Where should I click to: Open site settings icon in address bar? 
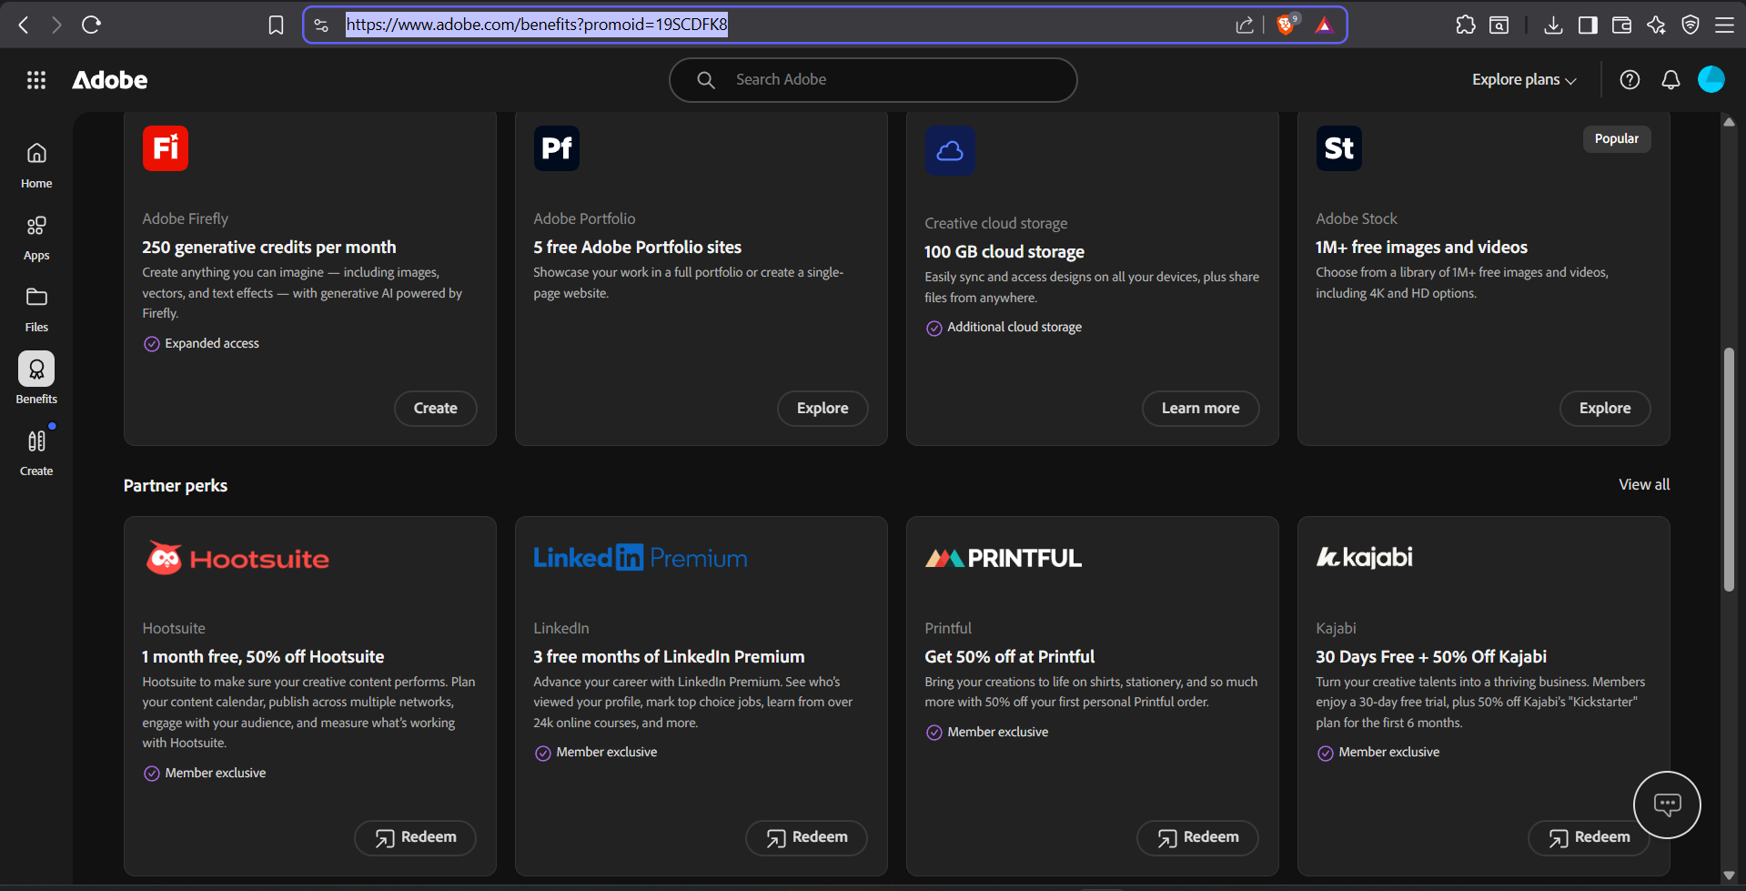click(x=321, y=25)
